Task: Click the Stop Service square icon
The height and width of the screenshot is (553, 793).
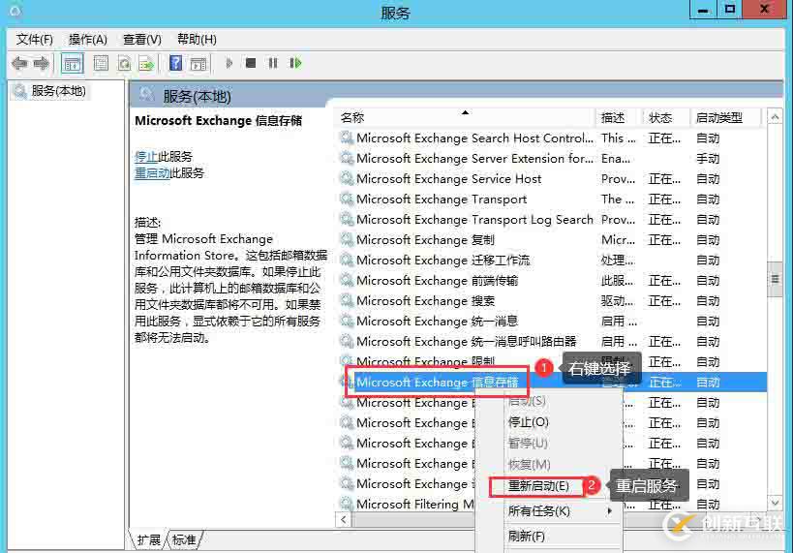Action: pyautogui.click(x=251, y=63)
